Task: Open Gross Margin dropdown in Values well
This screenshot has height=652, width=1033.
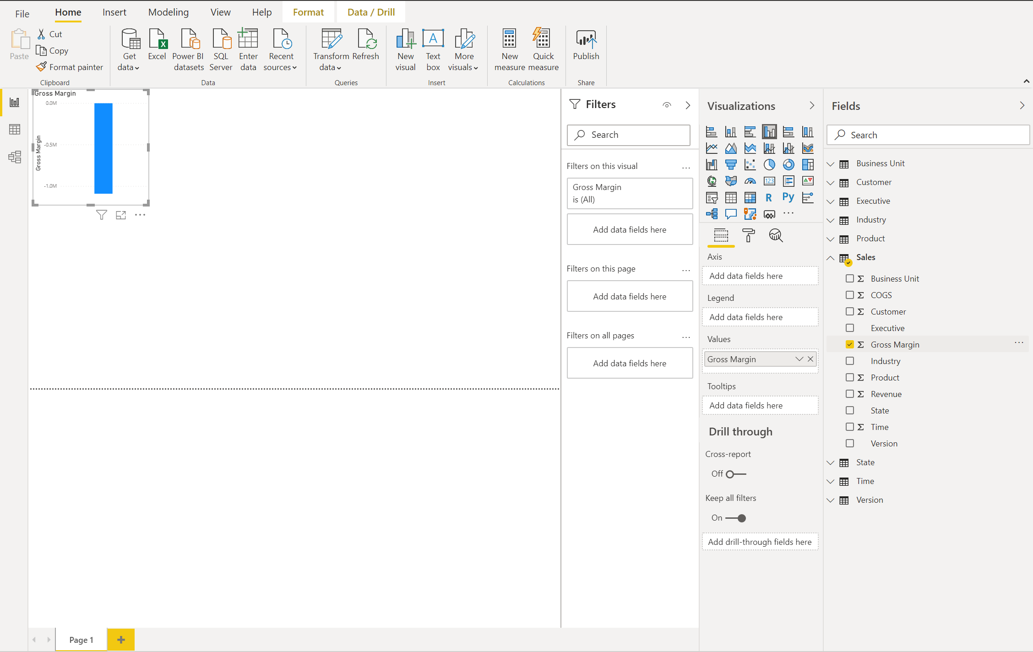Action: click(799, 359)
